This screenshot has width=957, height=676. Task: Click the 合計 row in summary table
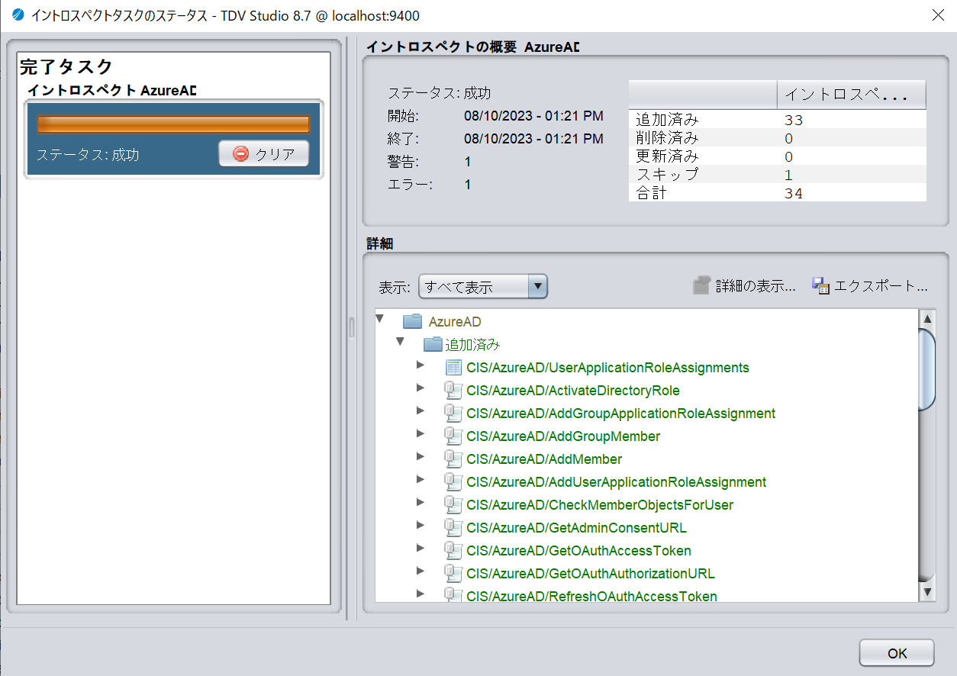coord(777,192)
